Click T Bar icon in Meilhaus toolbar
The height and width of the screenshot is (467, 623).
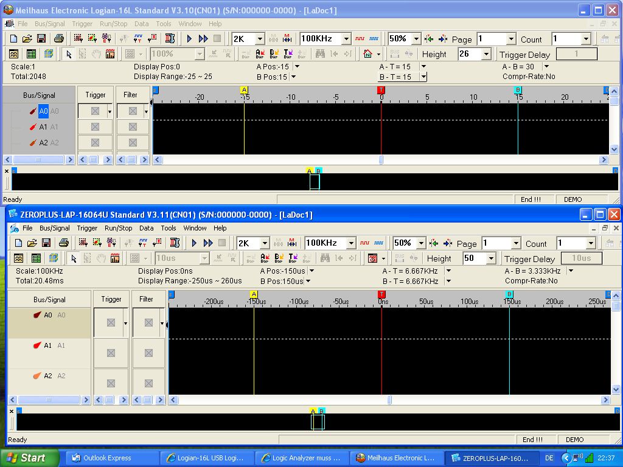coord(288,54)
